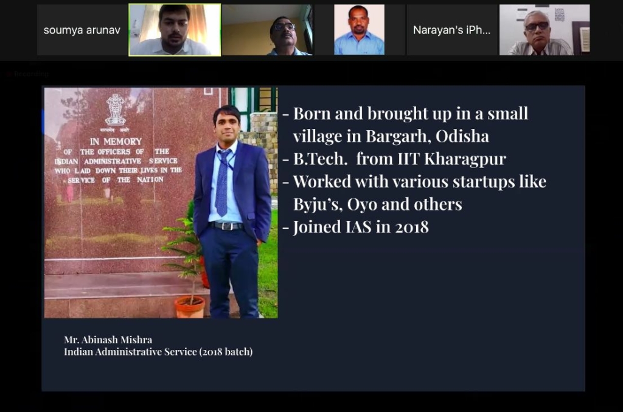Image resolution: width=623 pixels, height=412 pixels.
Task: Click the IN MEMORY heading on the memorial
Action: pos(116,141)
